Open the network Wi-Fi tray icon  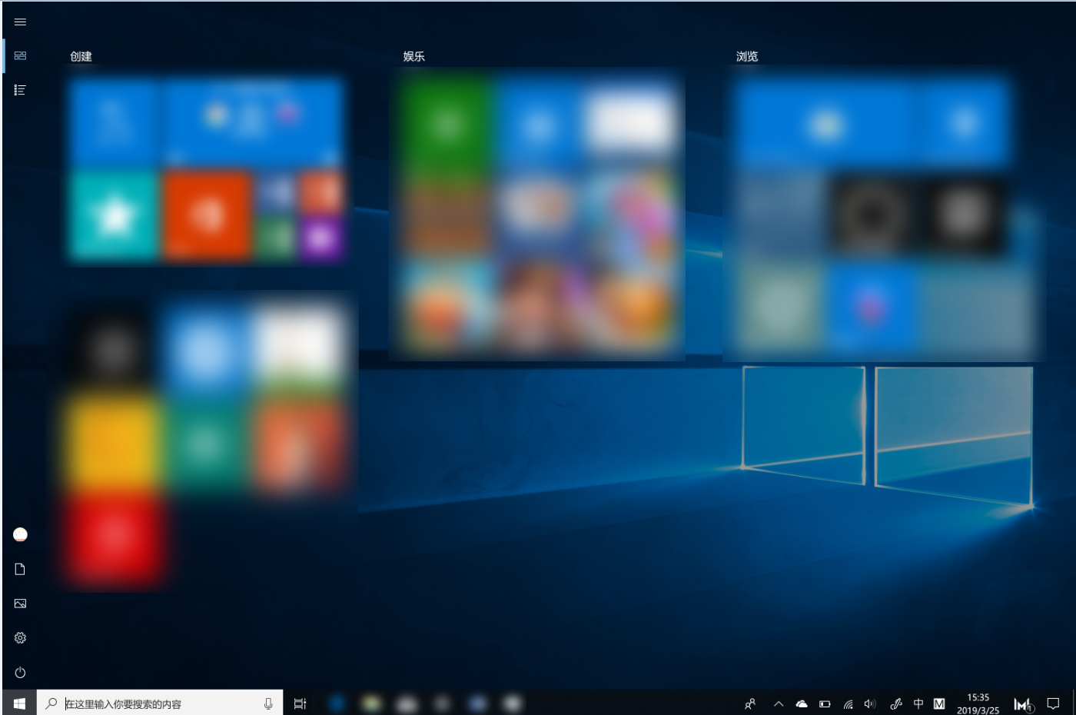tap(848, 703)
